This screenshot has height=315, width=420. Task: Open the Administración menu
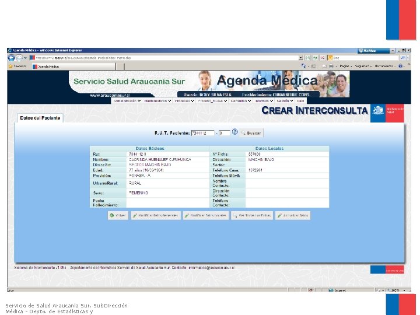point(127,101)
